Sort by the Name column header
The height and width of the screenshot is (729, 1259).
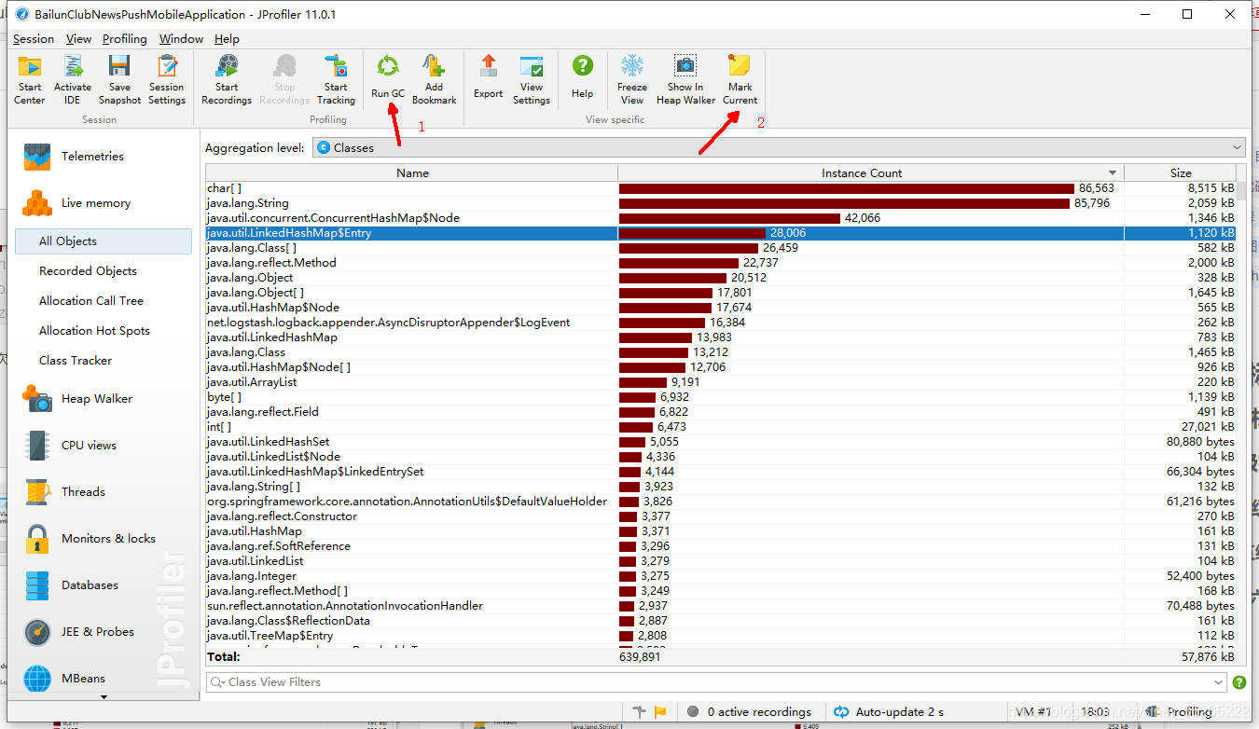pyautogui.click(x=412, y=172)
